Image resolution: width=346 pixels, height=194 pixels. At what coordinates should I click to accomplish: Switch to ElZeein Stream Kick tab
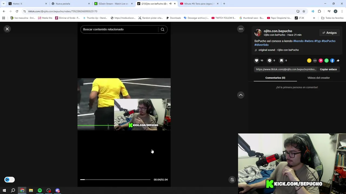(x=113, y=4)
